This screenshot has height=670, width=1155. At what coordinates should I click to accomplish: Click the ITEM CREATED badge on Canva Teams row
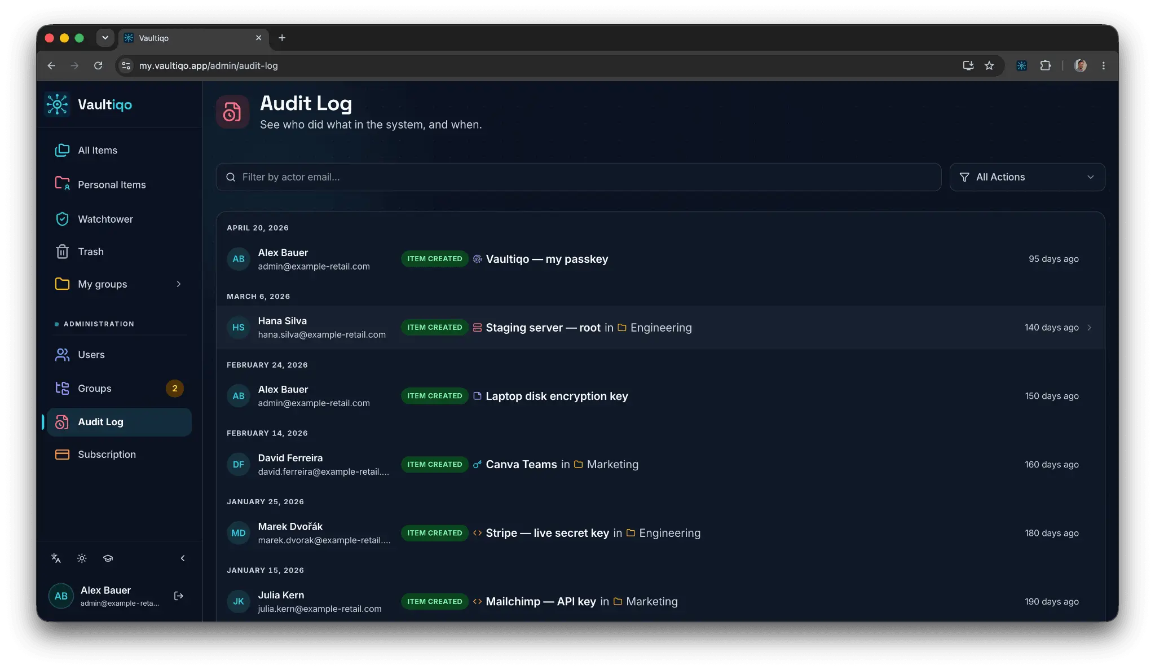click(x=435, y=465)
